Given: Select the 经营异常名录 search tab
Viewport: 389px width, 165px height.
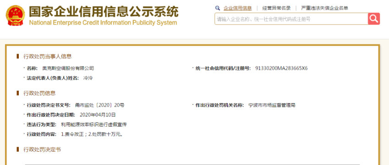Looking at the screenshot, I should pyautogui.click(x=276, y=8).
